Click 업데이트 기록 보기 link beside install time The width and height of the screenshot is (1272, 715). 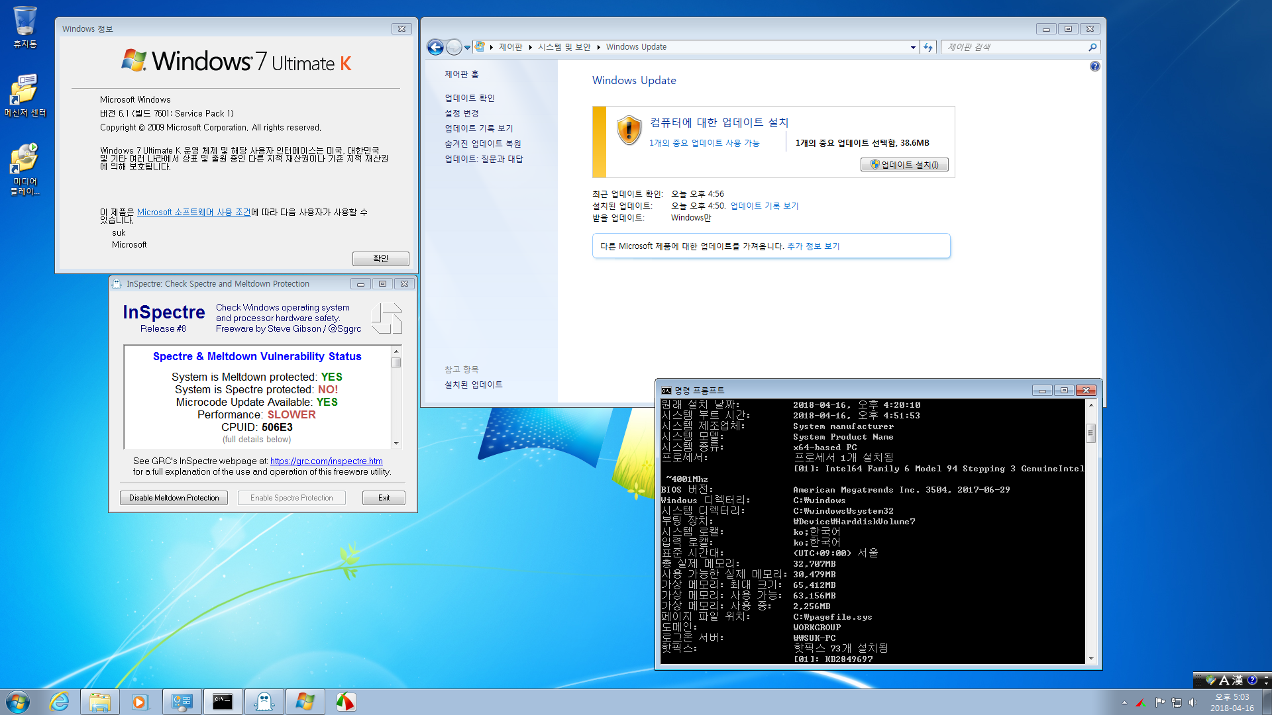(x=765, y=206)
